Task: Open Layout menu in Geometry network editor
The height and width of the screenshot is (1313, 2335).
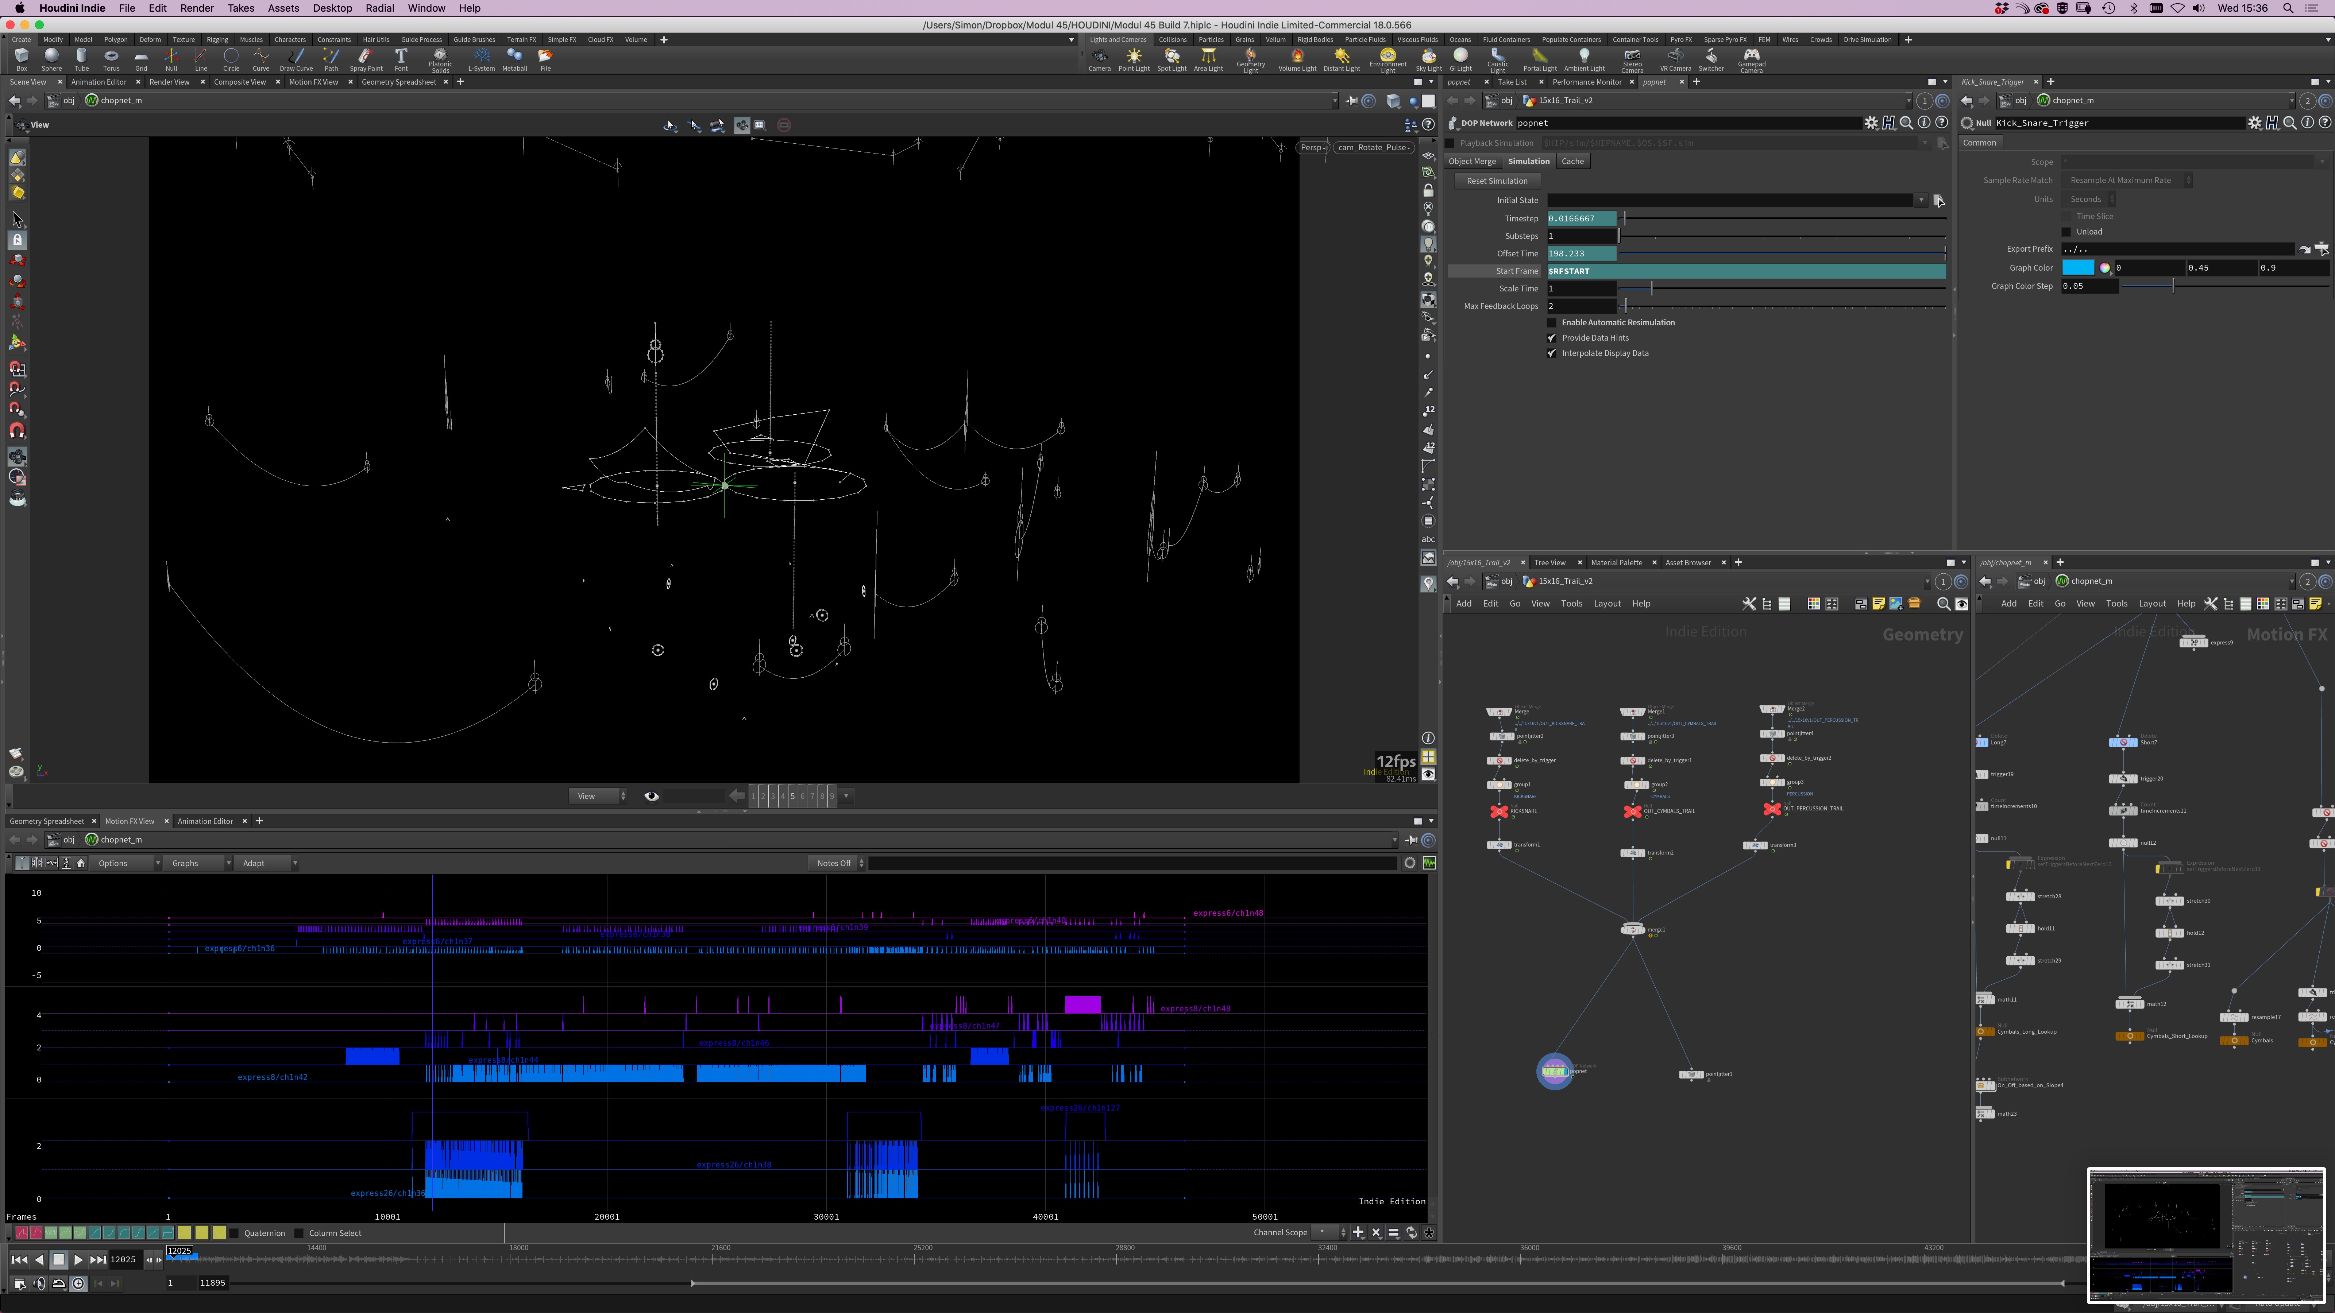Action: [x=1607, y=604]
